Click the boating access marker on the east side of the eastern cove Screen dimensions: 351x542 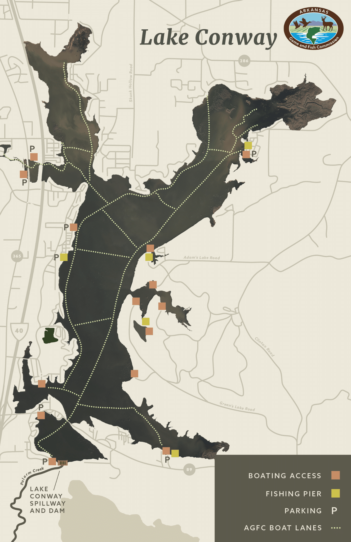[162, 306]
